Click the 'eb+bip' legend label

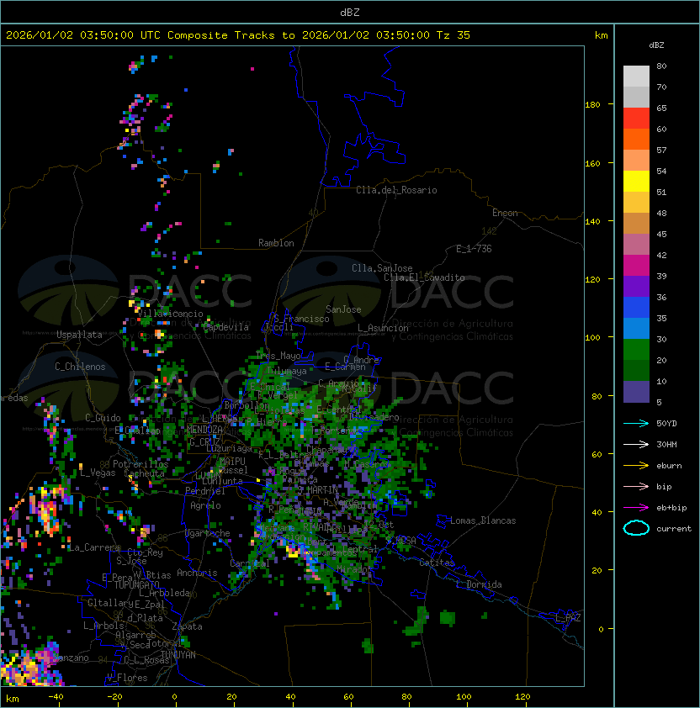coord(671,508)
